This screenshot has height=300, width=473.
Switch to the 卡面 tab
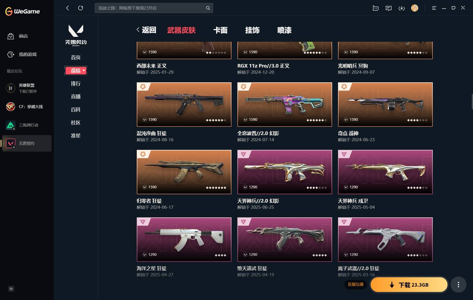pyautogui.click(x=221, y=30)
